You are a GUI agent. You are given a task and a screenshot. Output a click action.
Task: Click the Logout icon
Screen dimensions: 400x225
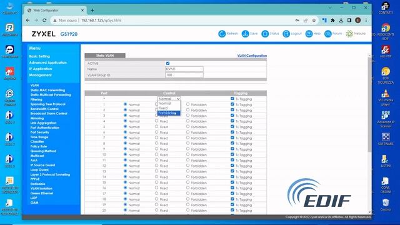286,34
